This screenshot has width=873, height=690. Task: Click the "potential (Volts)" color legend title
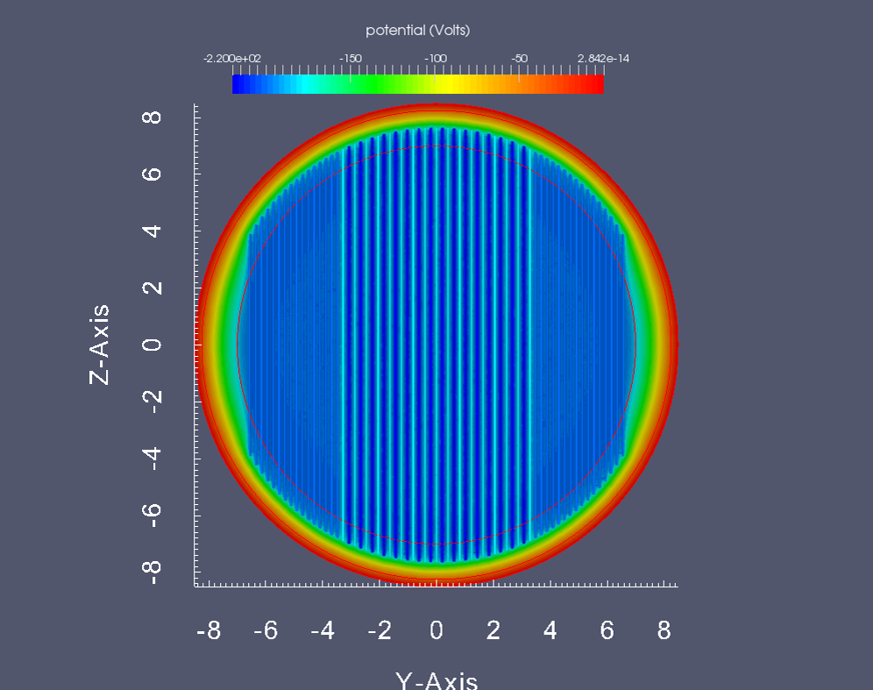[x=418, y=31]
